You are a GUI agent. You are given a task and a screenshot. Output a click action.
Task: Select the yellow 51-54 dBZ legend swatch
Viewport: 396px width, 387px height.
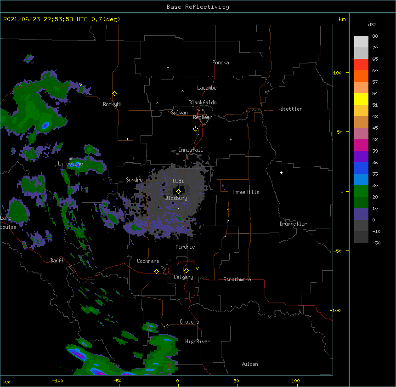click(361, 99)
